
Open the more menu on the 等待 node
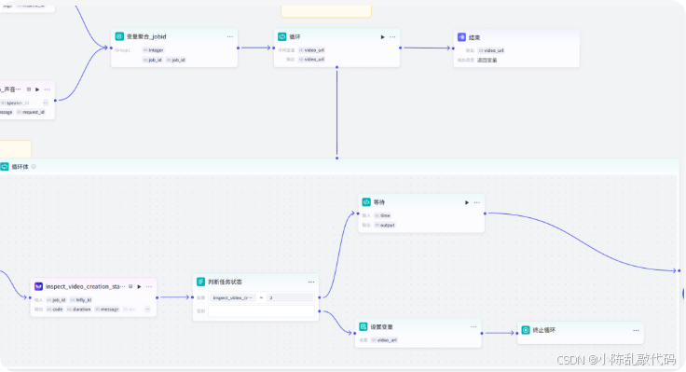(477, 202)
